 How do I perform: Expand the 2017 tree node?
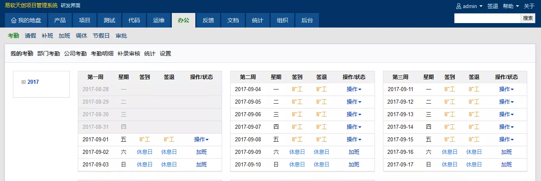tap(24, 82)
